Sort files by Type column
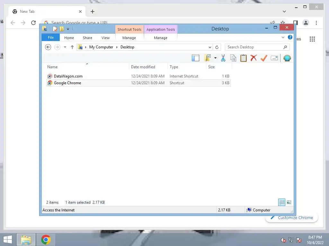Image resolution: width=329 pixels, height=246 pixels. (x=187, y=67)
